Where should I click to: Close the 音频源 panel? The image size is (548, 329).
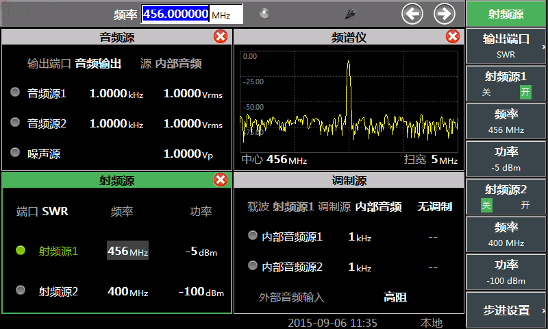[x=221, y=37]
